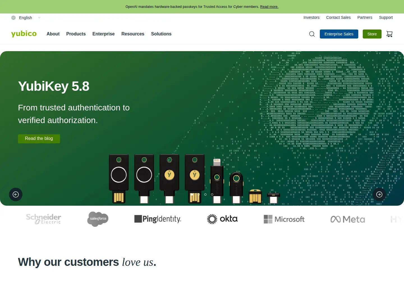Click the Microsoft logo
This screenshot has height=281, width=404.
pyautogui.click(x=284, y=219)
